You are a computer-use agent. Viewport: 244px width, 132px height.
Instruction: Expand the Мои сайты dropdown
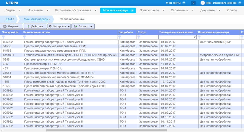(184, 3)
